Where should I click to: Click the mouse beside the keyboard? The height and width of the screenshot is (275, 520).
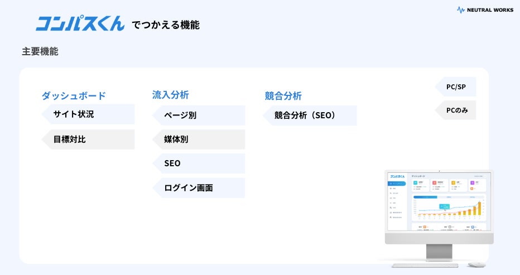tap(476, 265)
